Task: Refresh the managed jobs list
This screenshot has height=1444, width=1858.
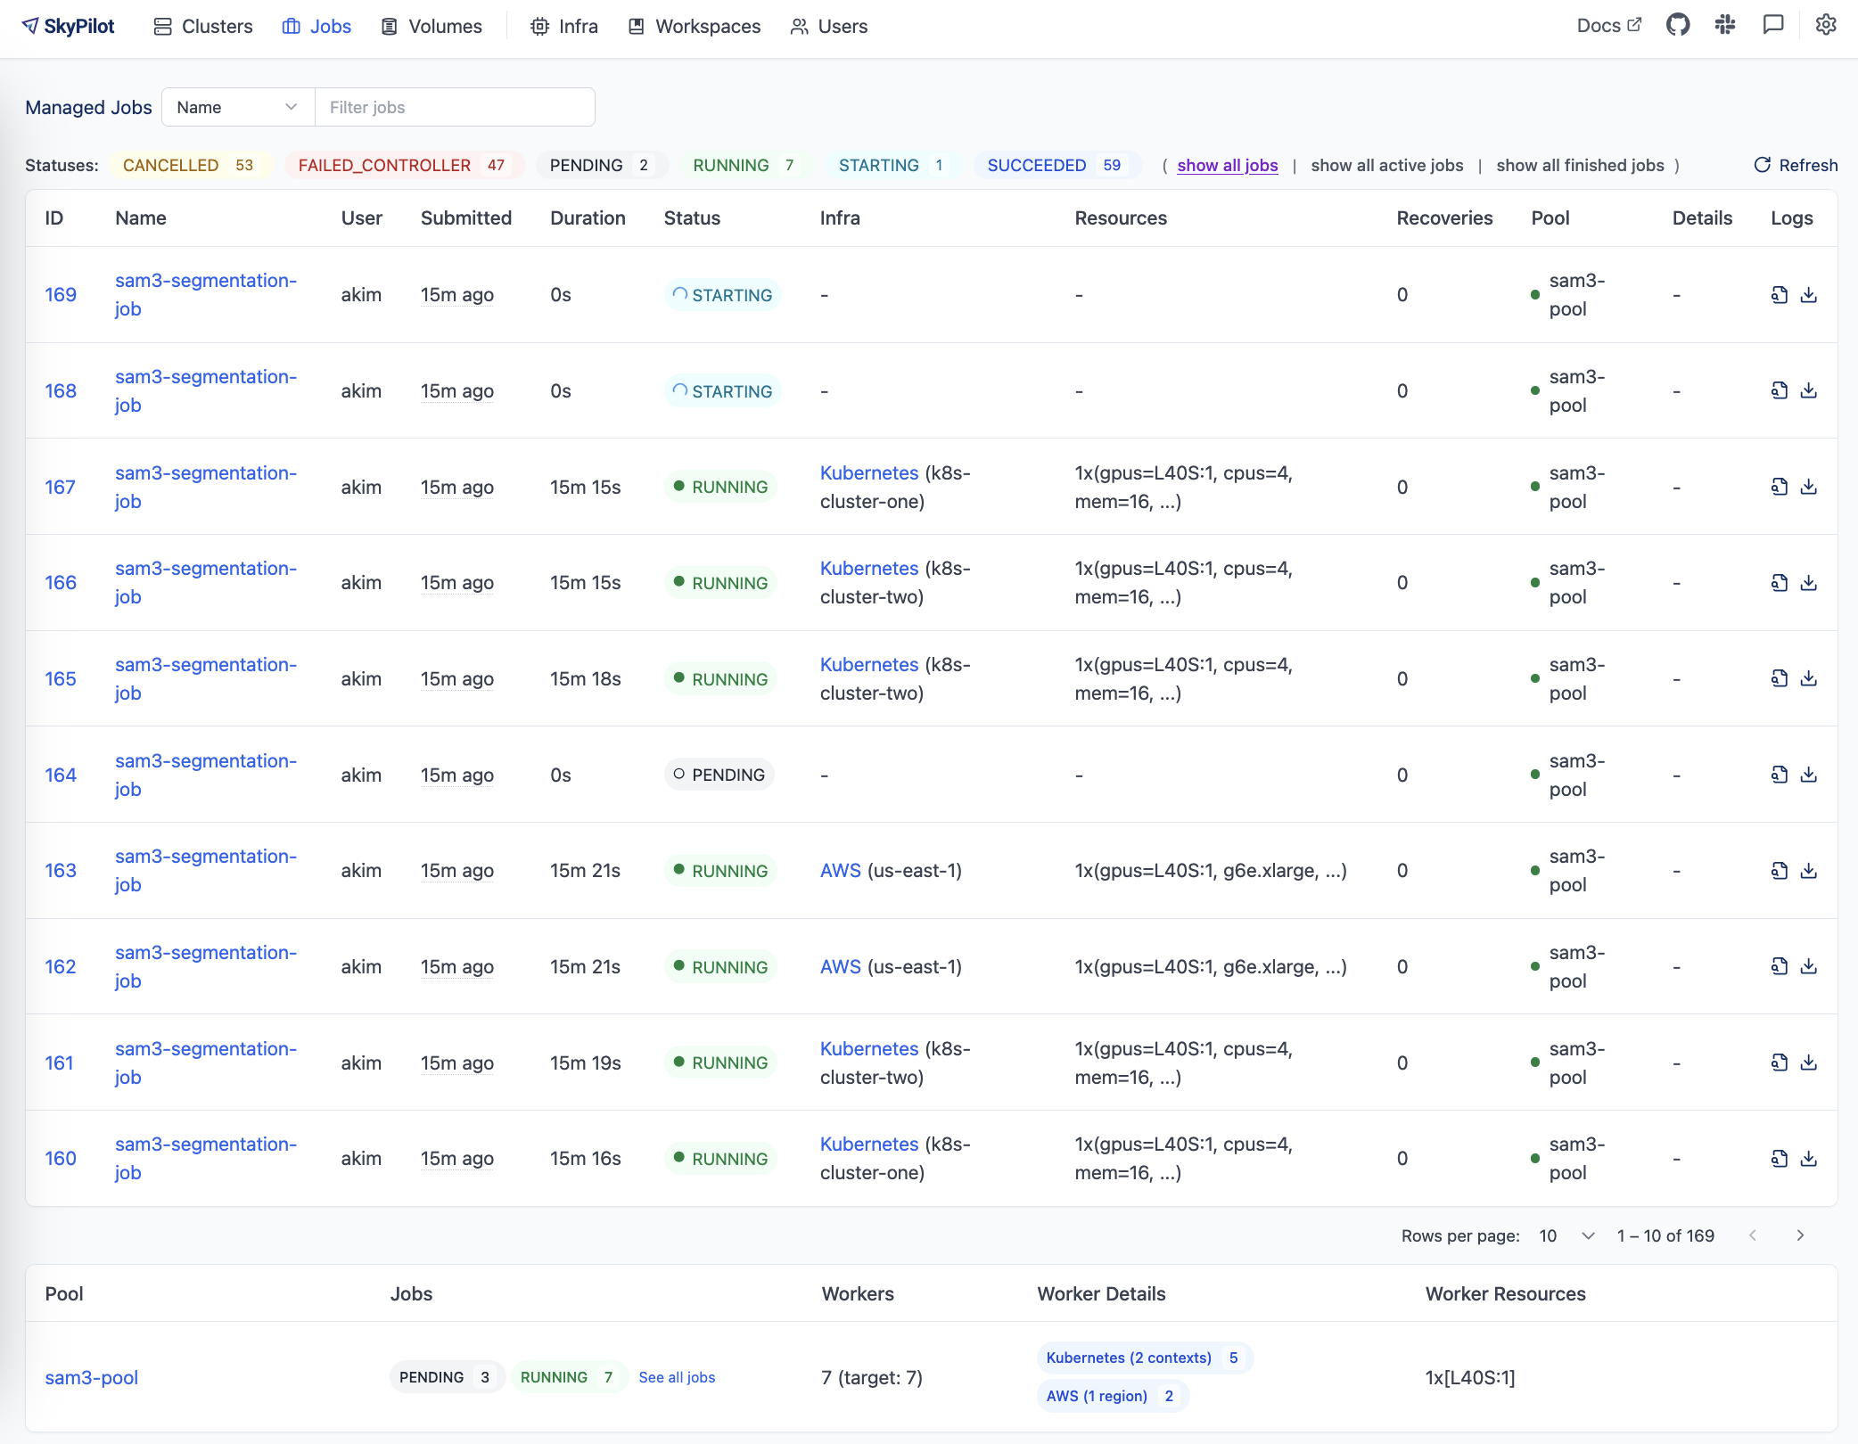Action: (x=1795, y=165)
